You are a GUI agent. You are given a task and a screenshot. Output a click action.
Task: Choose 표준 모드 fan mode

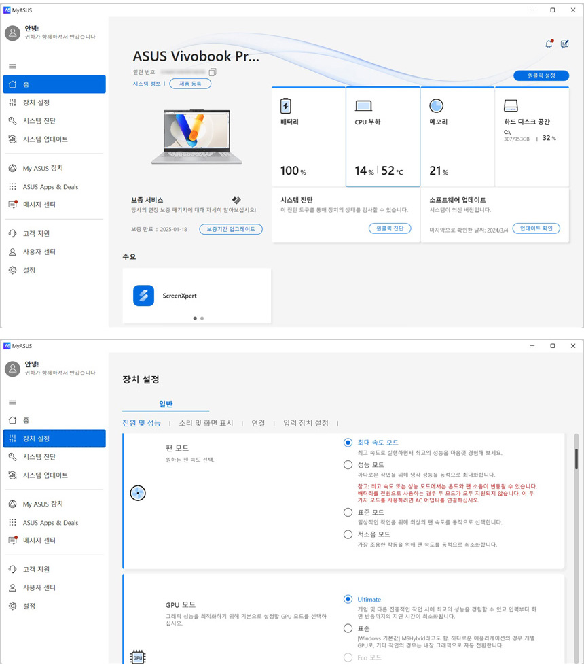348,513
